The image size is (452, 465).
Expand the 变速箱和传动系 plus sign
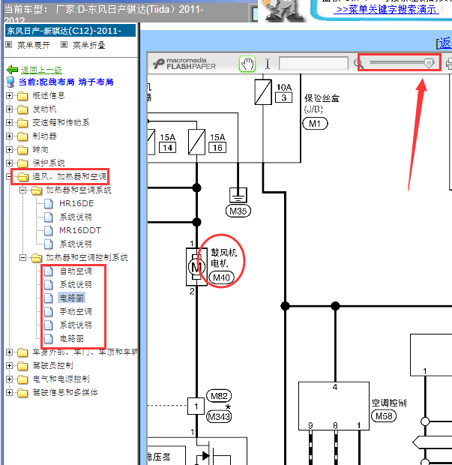pyautogui.click(x=9, y=122)
